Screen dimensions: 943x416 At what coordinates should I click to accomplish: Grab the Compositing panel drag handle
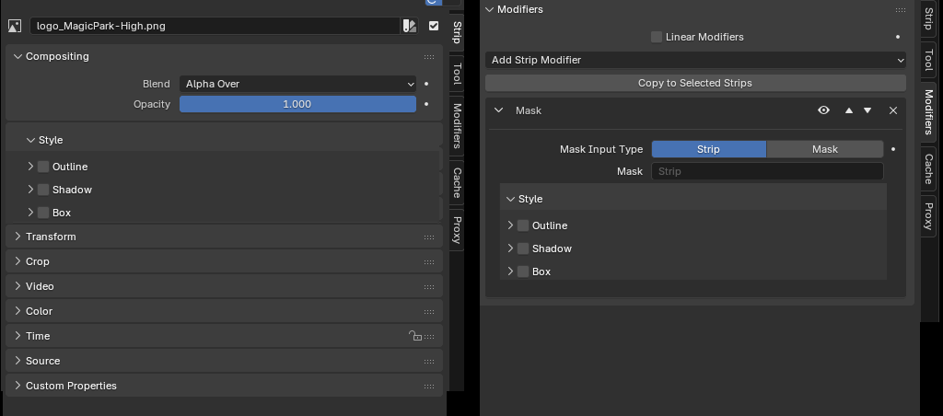point(429,57)
